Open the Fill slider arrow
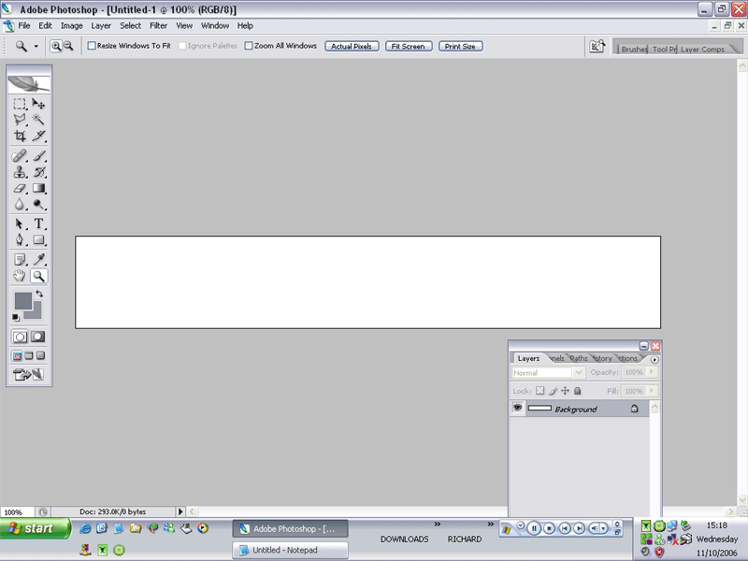The image size is (748, 561). coord(652,391)
